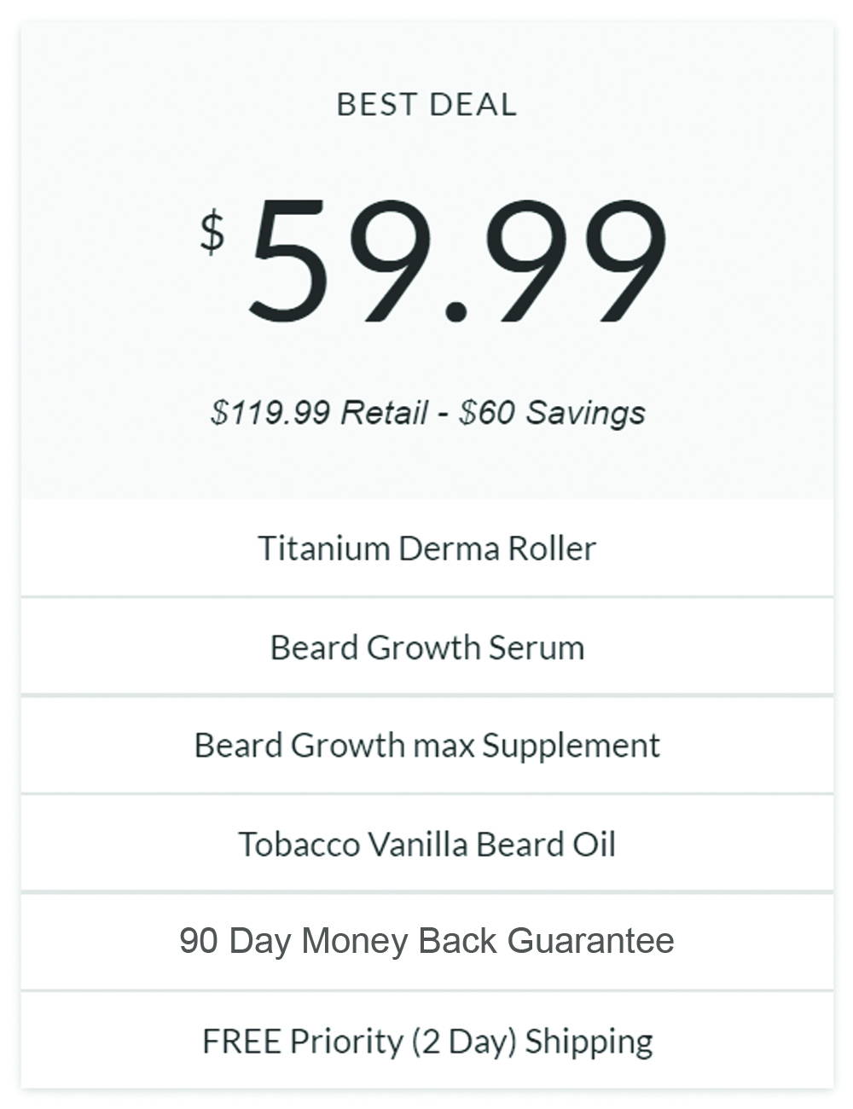Image resolution: width=853 pixels, height=1109 pixels.
Task: Click the BEST DEAL heading
Action: (426, 105)
